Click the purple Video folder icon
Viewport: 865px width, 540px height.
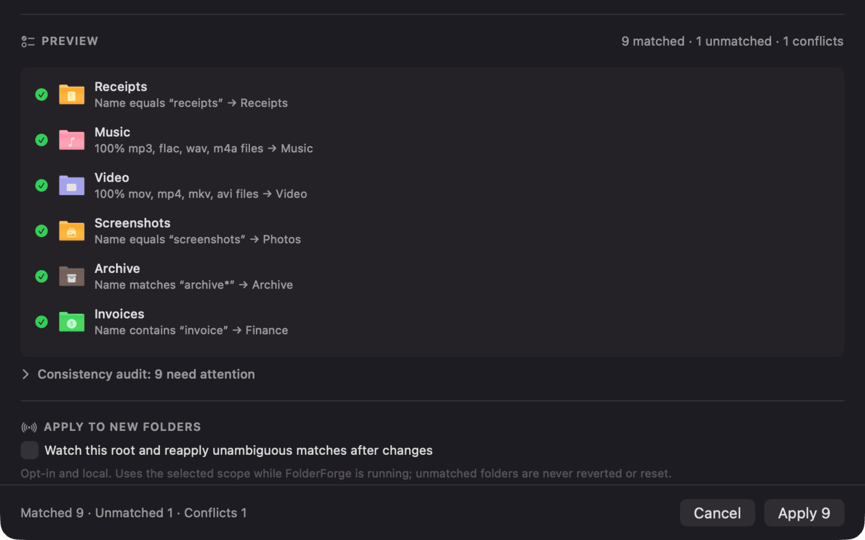point(71,185)
